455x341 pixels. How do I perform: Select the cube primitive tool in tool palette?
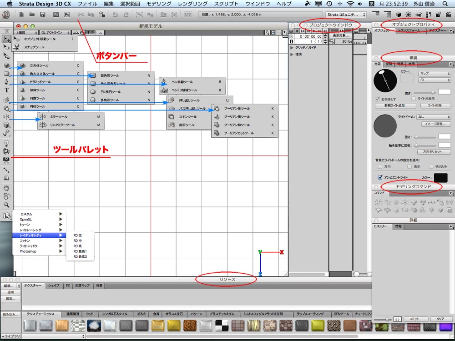pyautogui.click(x=6, y=65)
